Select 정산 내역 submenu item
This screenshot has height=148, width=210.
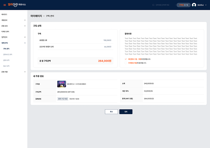tap(6, 66)
